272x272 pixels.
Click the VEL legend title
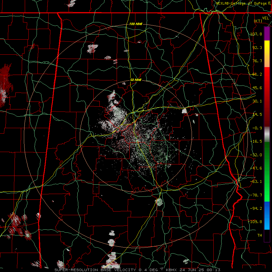[265, 18]
